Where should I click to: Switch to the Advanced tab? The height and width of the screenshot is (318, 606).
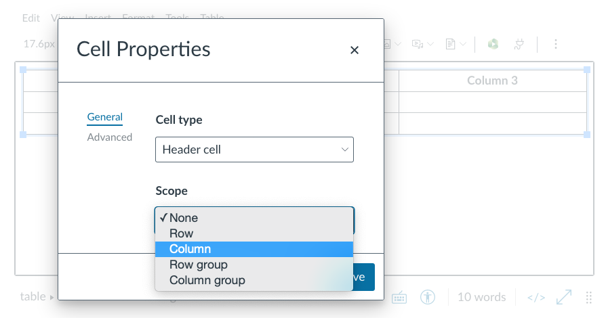(109, 137)
